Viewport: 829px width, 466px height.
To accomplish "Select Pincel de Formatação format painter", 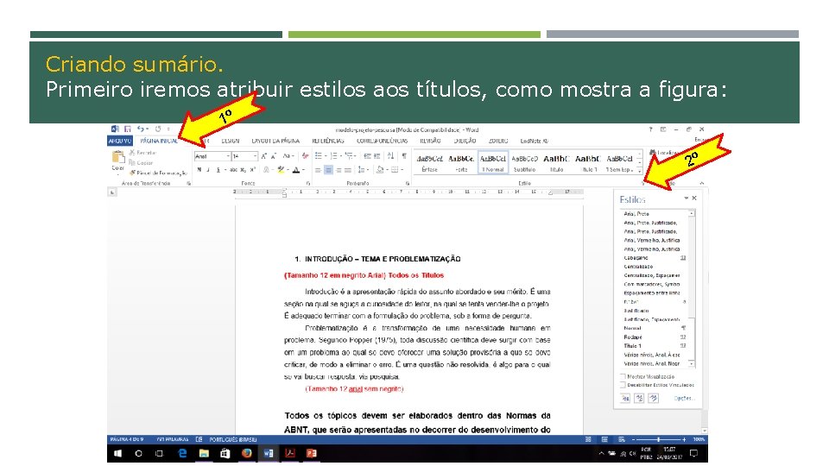I will point(158,173).
